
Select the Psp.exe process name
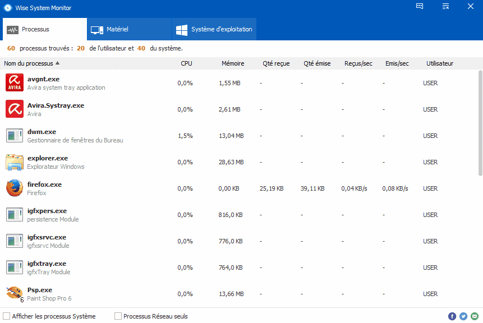(x=40, y=290)
